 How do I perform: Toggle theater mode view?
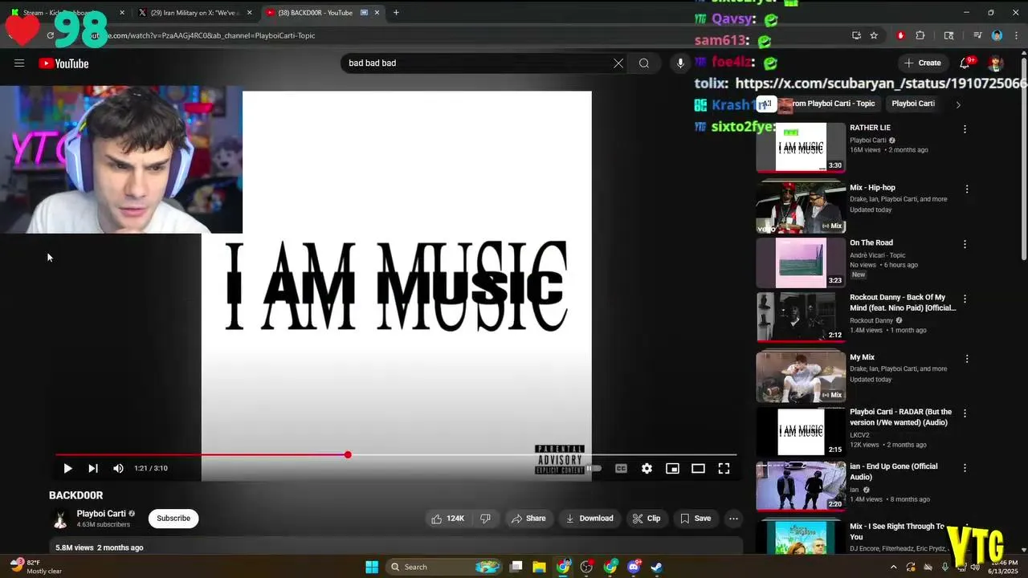tap(698, 468)
